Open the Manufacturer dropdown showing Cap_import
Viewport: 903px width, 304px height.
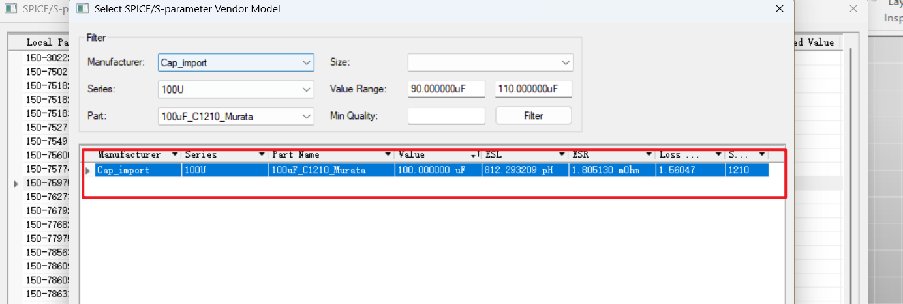236,62
